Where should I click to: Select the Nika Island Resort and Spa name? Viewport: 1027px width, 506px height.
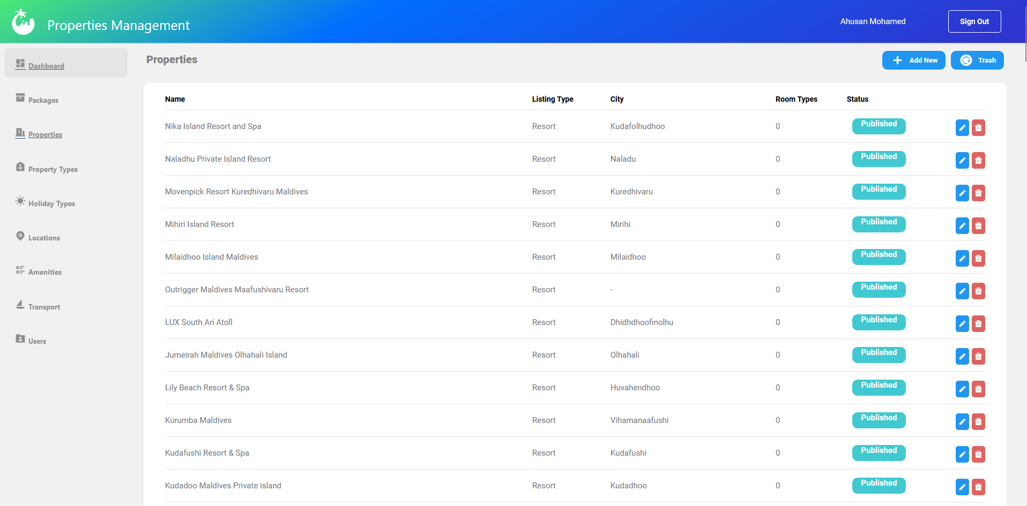pos(213,126)
